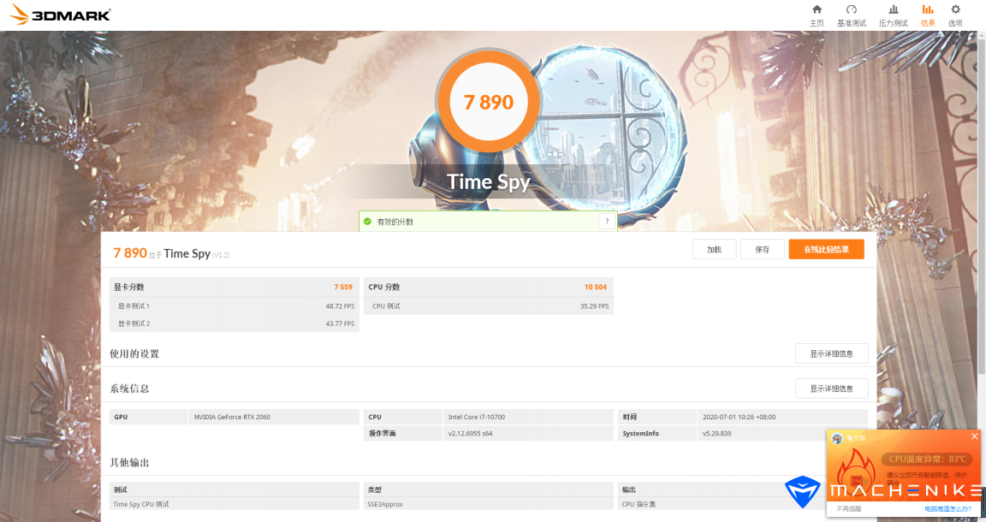Viewport: 986px width, 522px height.
Task: Open the Home (主页) section
Action: (x=817, y=15)
